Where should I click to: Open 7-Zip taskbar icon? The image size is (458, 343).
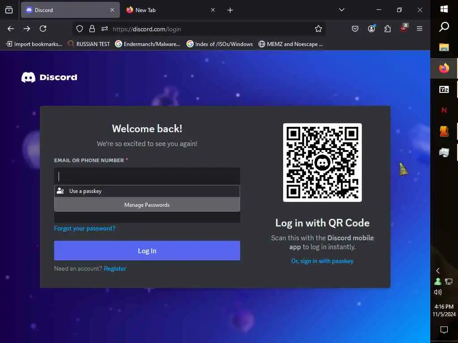(444, 89)
